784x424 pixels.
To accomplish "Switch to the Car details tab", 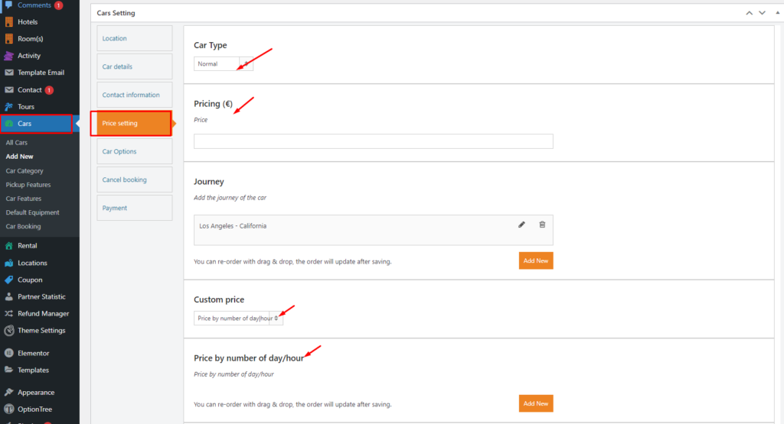I will tap(135, 66).
